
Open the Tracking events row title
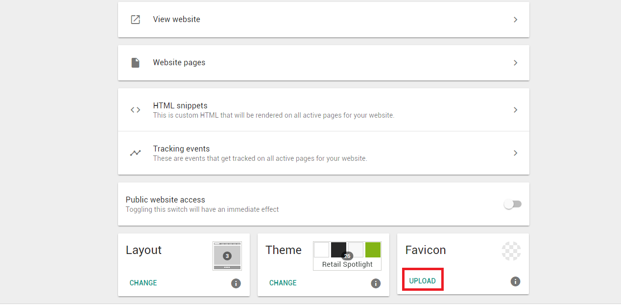181,149
